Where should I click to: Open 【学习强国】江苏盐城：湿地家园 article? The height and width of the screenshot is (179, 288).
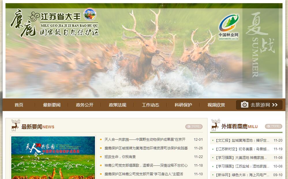point(242,166)
